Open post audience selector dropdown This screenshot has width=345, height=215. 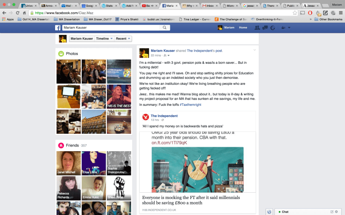(166, 55)
